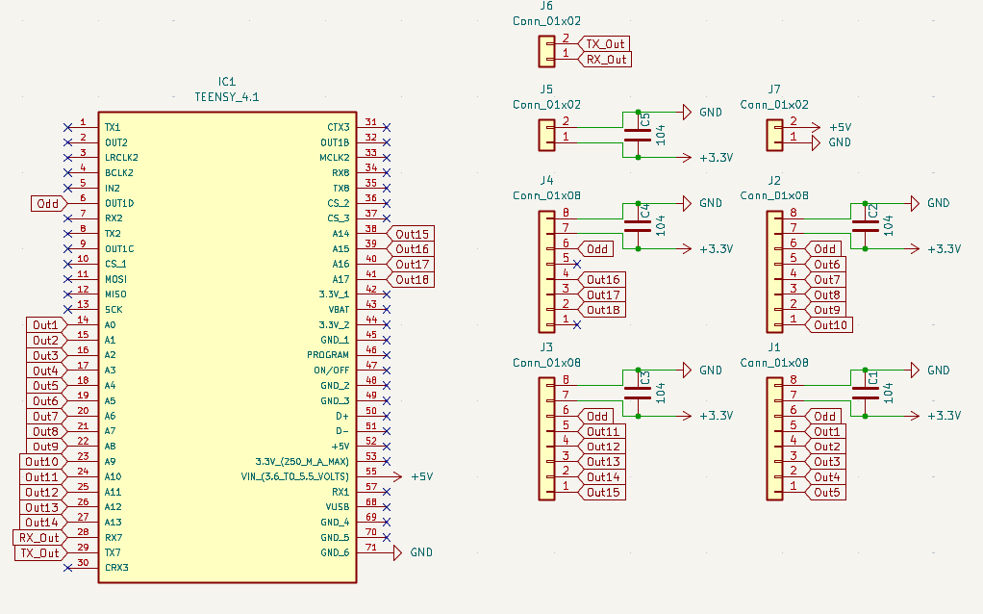The image size is (983, 614).
Task: Click the VIN_(3.6_TO_5.5_VOLTS) pin name
Action: (294, 476)
